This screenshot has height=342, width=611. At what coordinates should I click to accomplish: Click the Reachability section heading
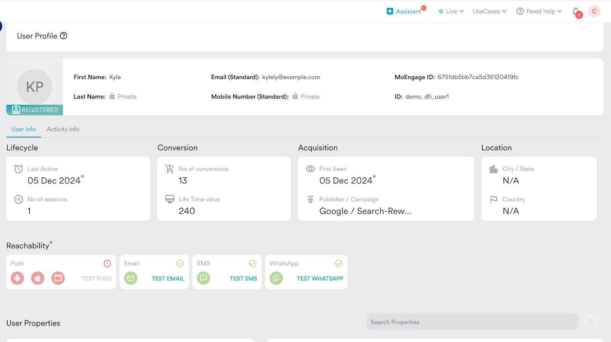pyautogui.click(x=27, y=246)
